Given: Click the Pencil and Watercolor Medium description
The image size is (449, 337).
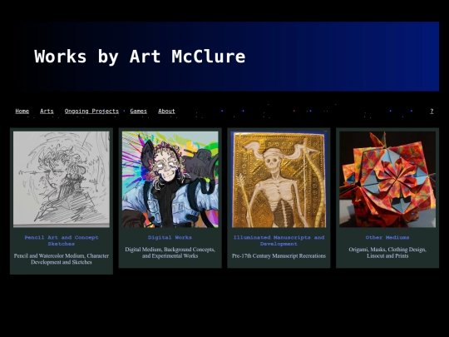Looking at the screenshot, I should click(x=62, y=259).
